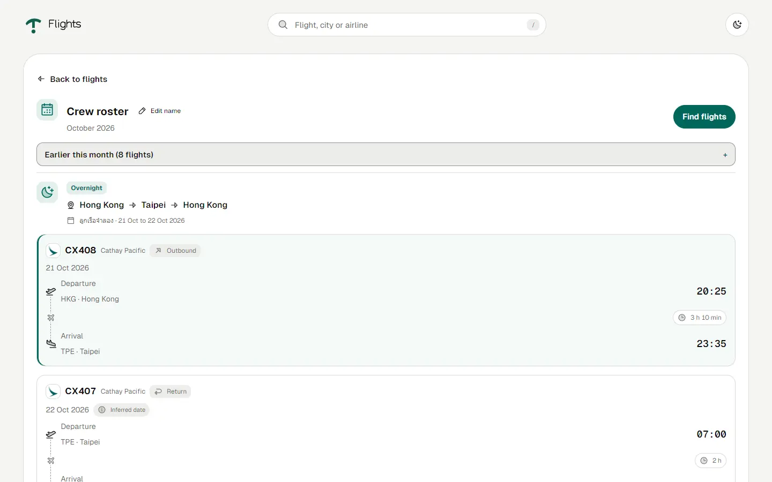Click Taipei in the route line

(x=153, y=205)
